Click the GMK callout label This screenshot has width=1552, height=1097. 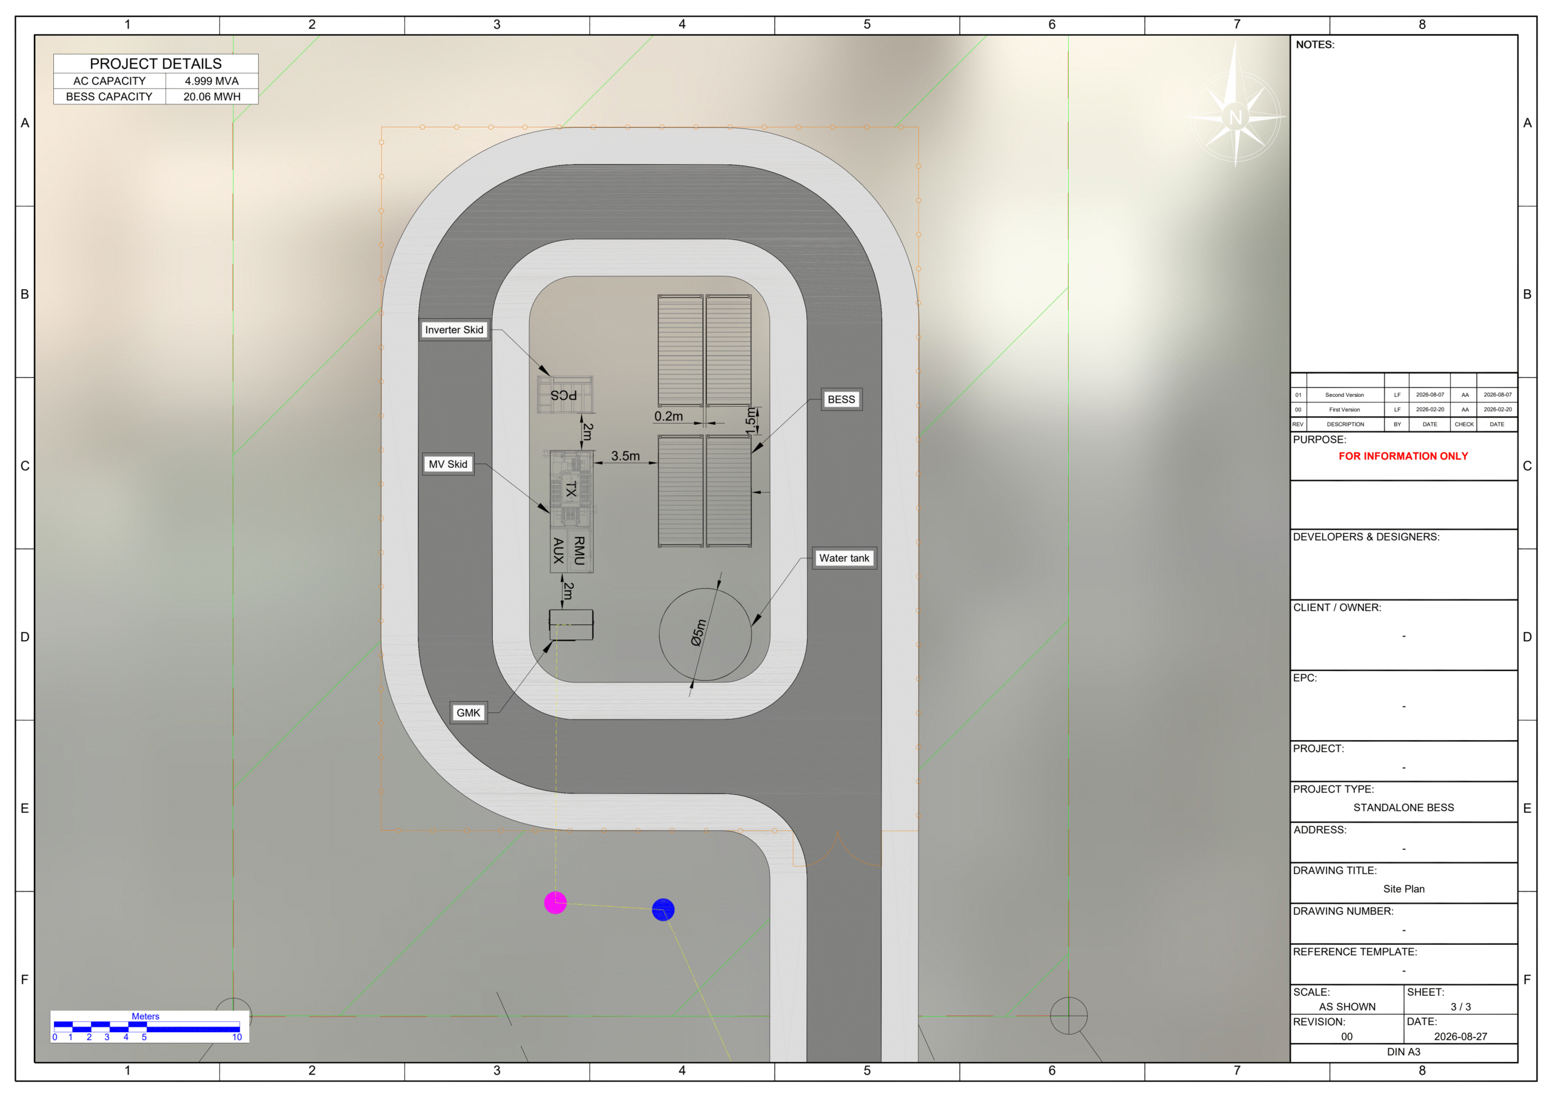click(x=469, y=712)
